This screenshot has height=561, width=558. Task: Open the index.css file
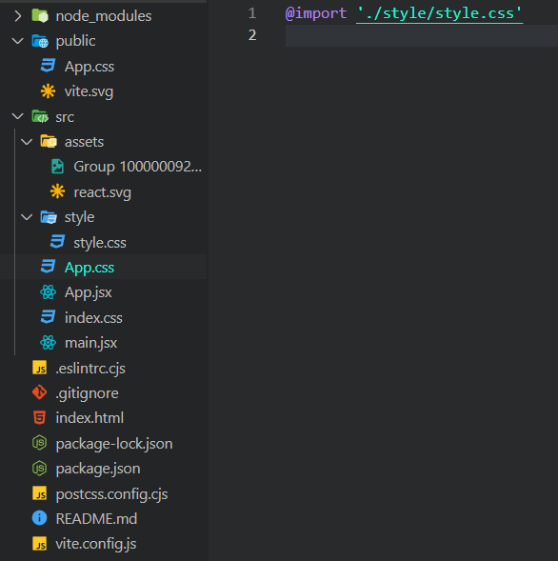tap(93, 318)
